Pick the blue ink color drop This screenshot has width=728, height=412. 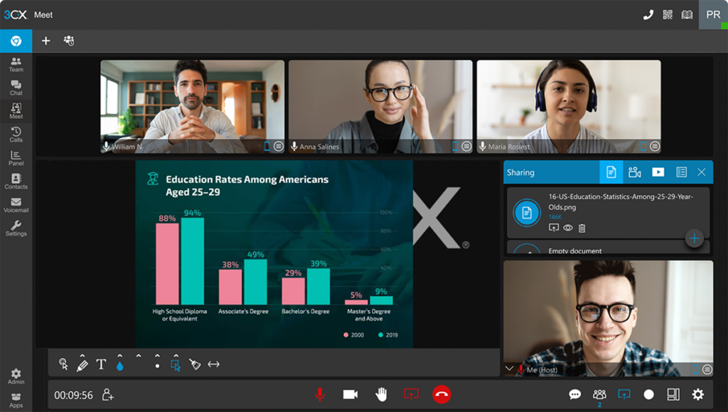tap(119, 365)
